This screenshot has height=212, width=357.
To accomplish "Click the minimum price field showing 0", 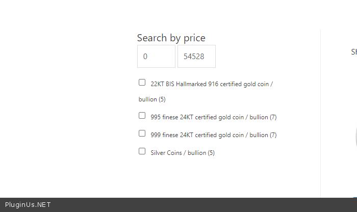I will click(156, 57).
